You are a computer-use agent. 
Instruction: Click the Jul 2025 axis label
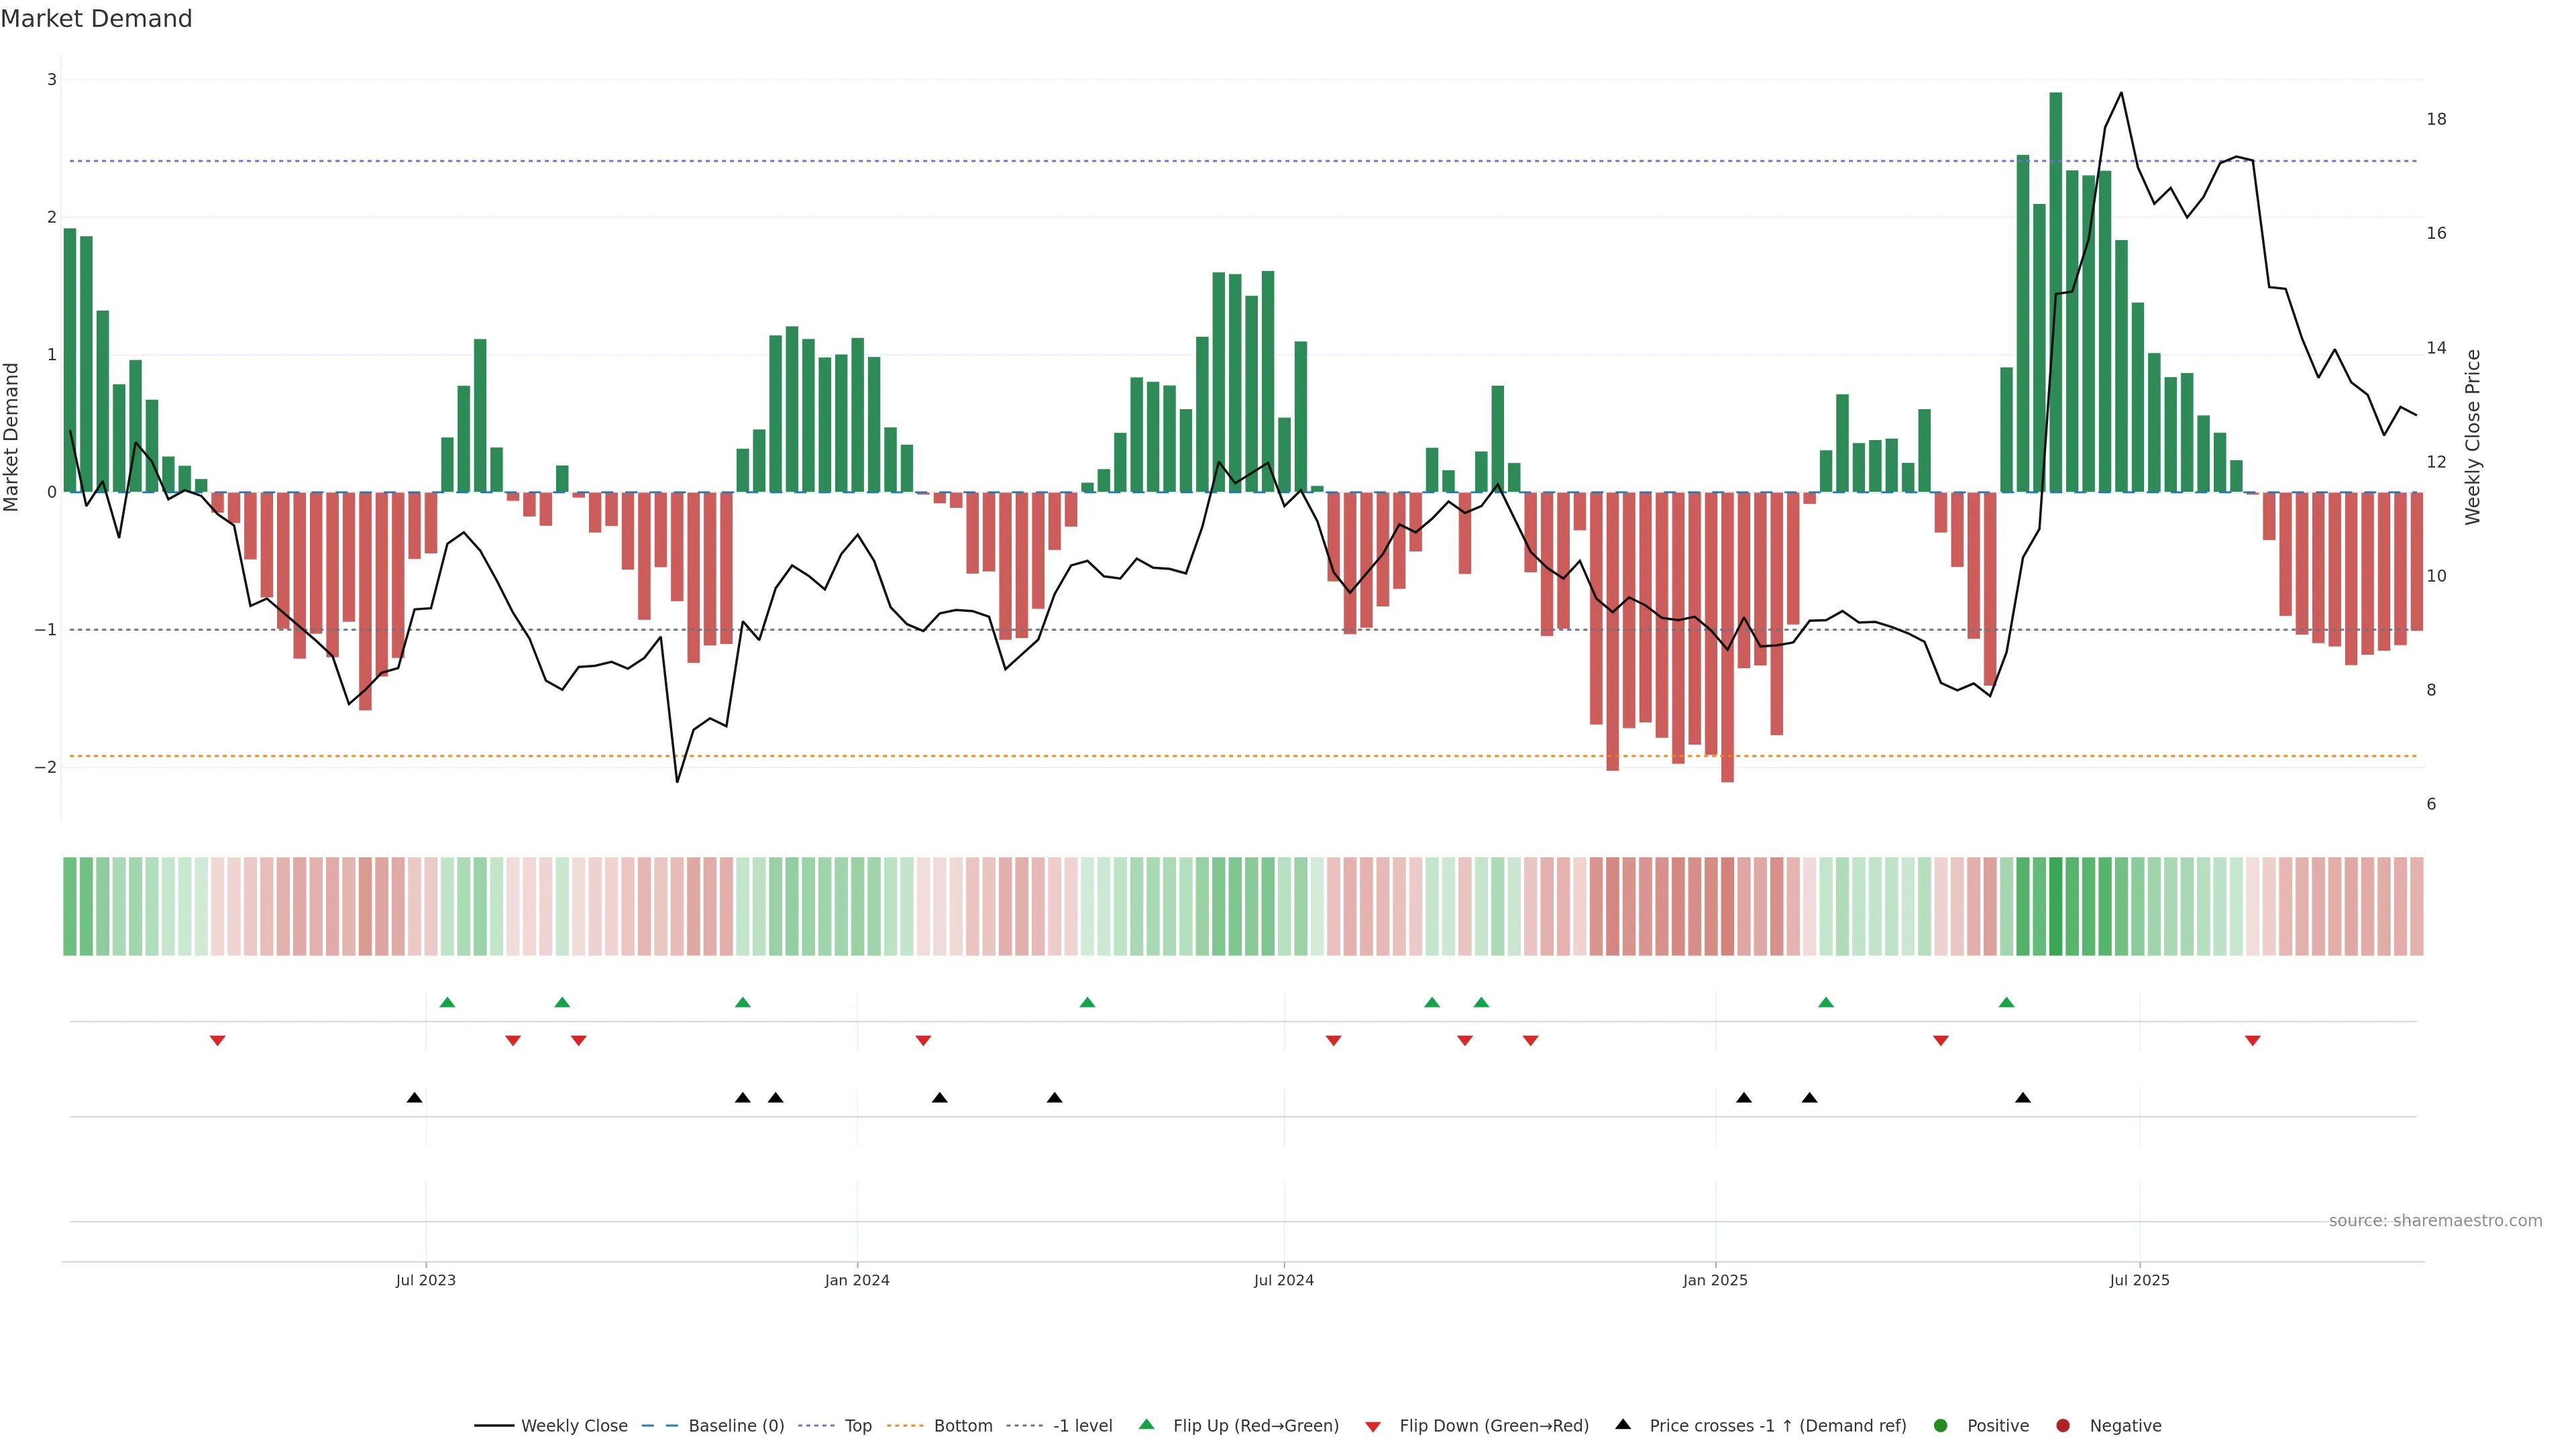[2139, 1280]
